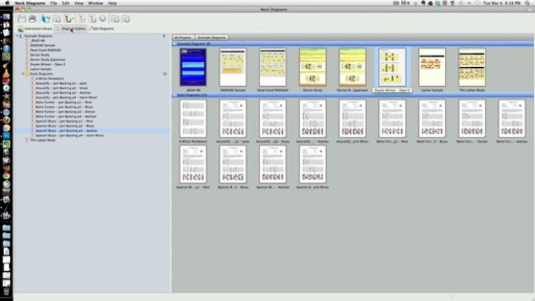This screenshot has width=535, height=301.
Task: Select the Dead Good DADGAD thumbnail
Action: coord(273,67)
